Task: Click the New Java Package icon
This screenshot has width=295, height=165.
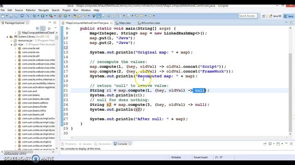Action: click(x=60, y=16)
